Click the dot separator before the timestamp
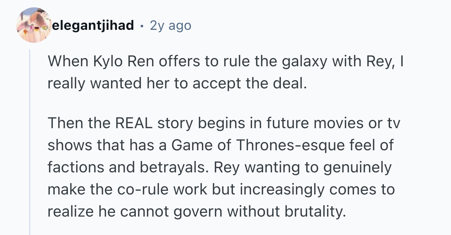 [142, 26]
